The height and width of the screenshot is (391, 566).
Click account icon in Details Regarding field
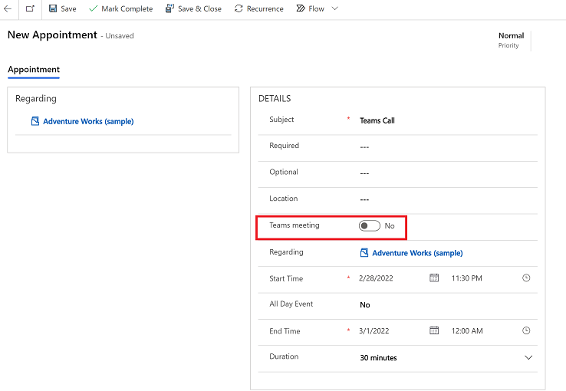point(364,253)
